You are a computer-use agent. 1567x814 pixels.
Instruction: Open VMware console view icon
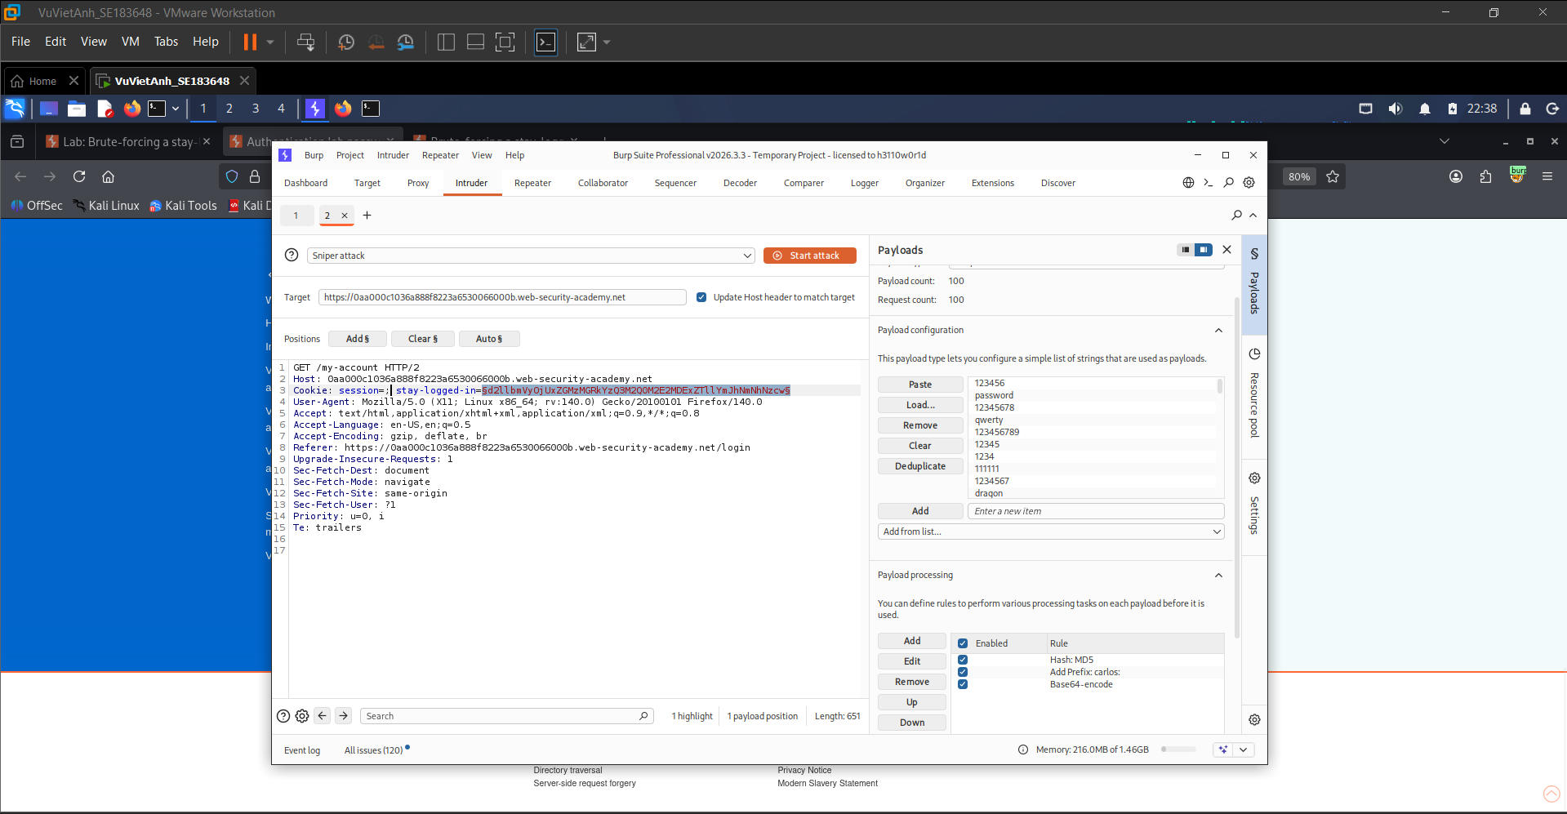coord(545,42)
